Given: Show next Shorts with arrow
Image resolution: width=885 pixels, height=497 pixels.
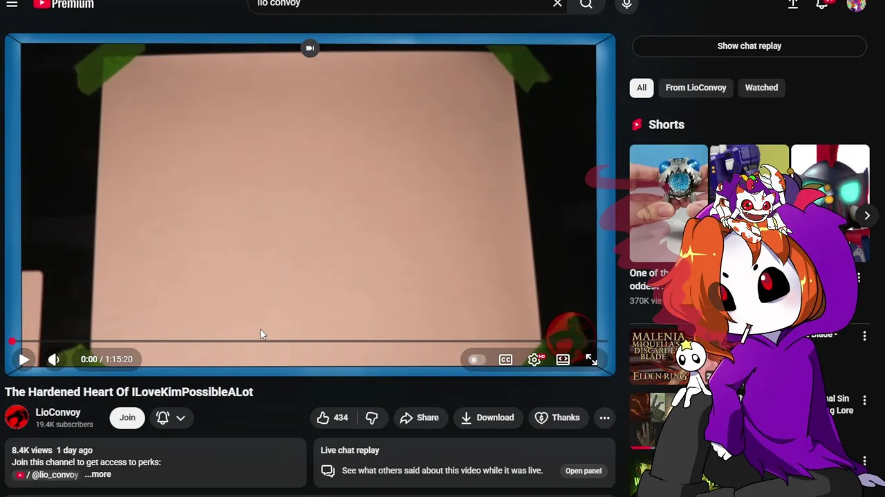Looking at the screenshot, I should pos(866,215).
